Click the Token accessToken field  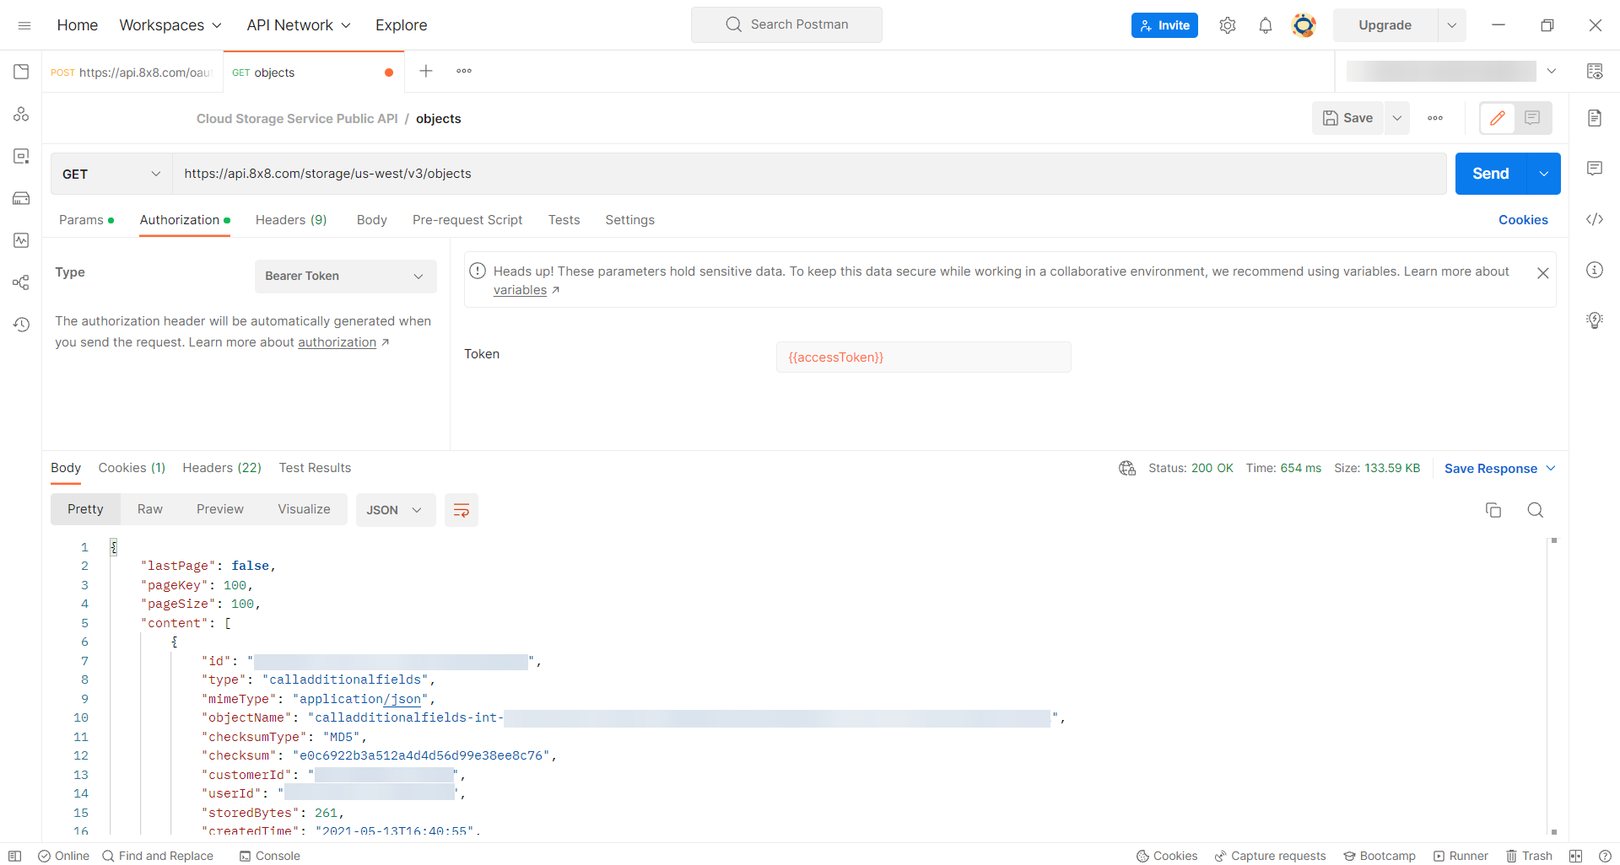(924, 357)
